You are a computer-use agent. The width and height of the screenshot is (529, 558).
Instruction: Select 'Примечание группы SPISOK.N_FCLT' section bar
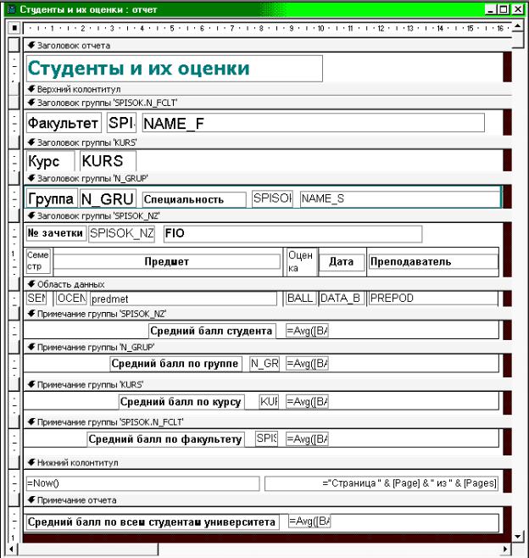268,422
